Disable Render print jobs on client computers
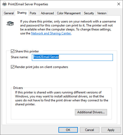The width and height of the screenshot is (123, 135). [x=12, y=67]
